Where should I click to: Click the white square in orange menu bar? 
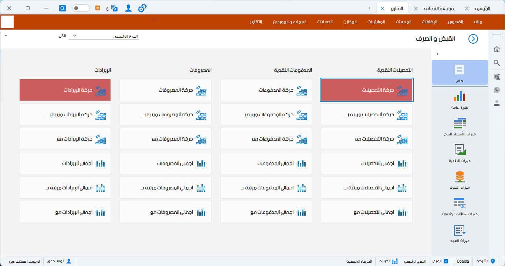click(7, 22)
